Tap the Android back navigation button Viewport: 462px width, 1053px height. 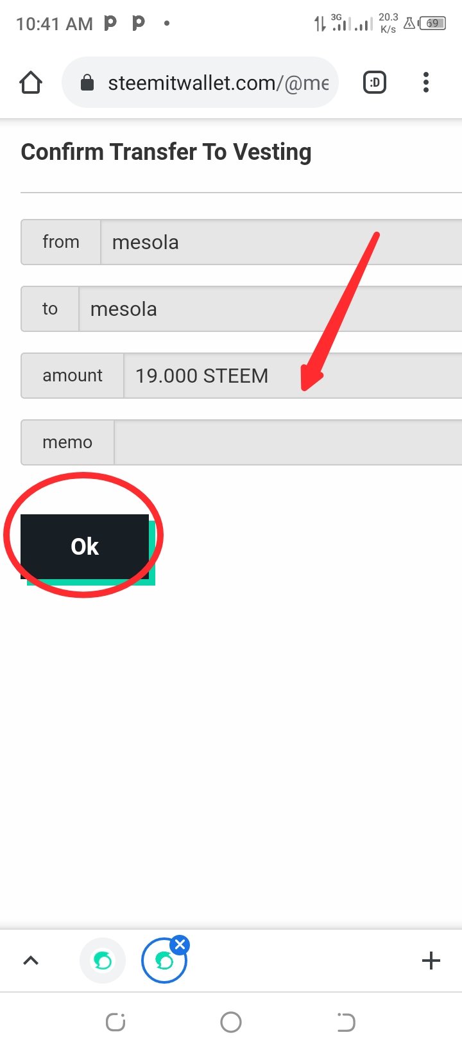pos(346,1022)
